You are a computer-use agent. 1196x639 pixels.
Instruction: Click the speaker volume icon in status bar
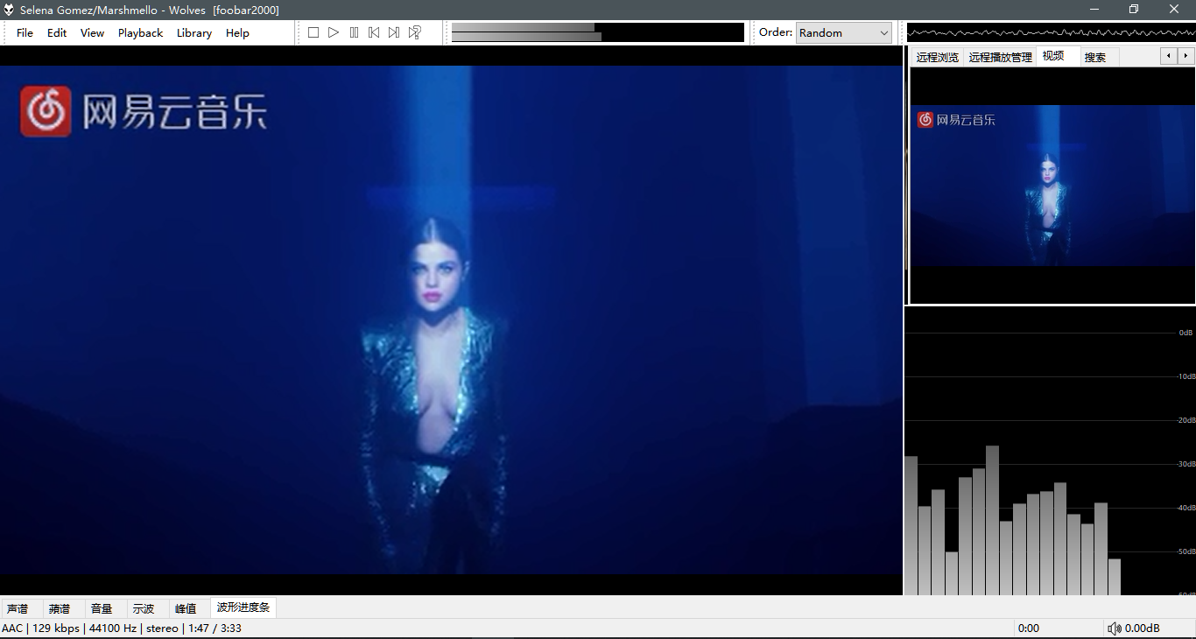click(1114, 628)
